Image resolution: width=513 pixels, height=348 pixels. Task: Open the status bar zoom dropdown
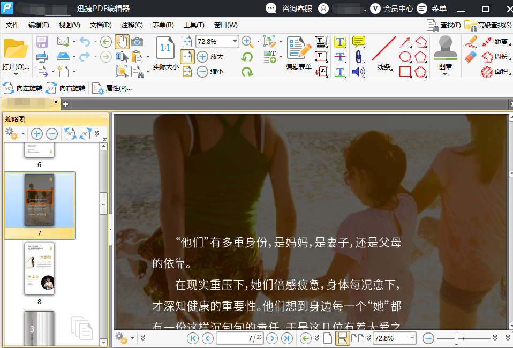[x=412, y=338]
